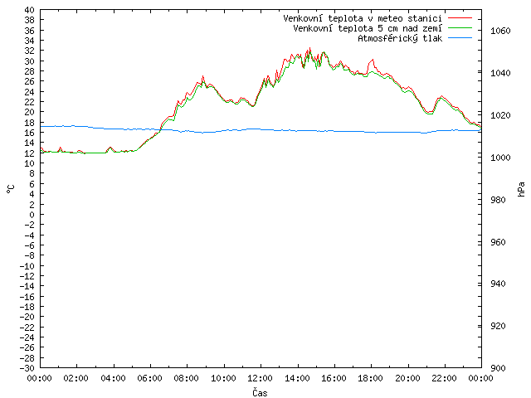Click the red legend line sample
The width and height of the screenshot is (531, 398).
point(460,17)
